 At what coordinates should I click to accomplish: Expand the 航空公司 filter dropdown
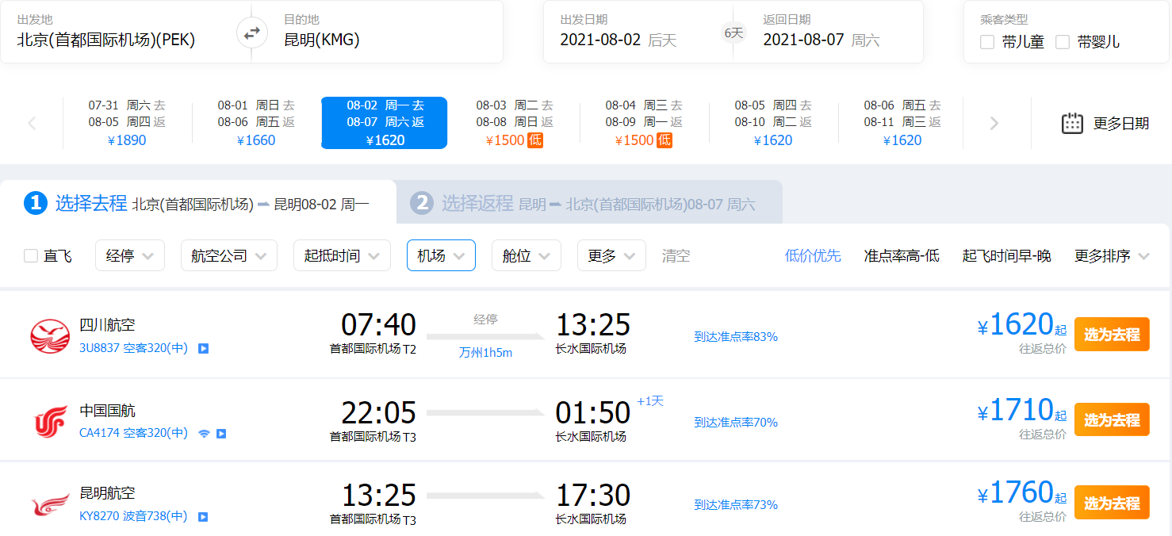click(229, 255)
